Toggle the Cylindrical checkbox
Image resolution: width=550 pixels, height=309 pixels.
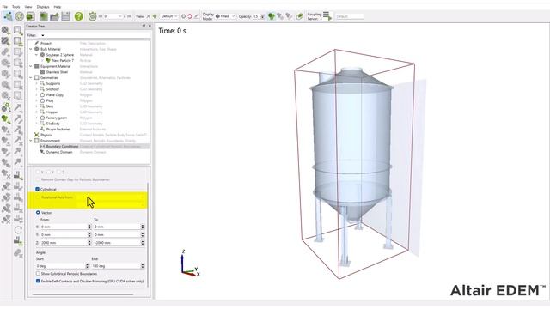(38, 189)
